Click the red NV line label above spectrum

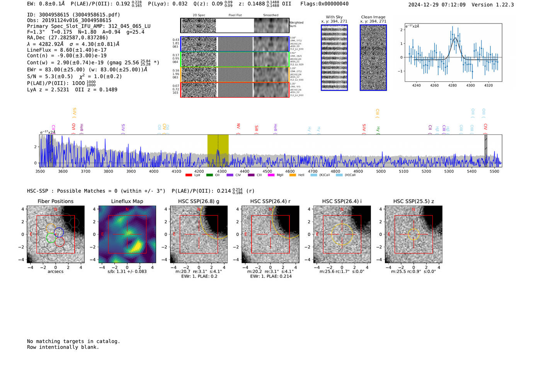pyautogui.click(x=238, y=126)
